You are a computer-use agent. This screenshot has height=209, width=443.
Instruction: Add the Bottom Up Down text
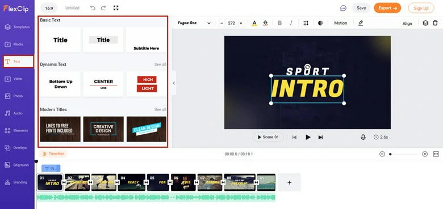[60, 84]
